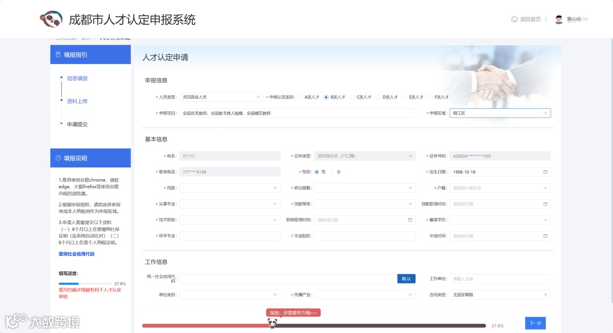Click the 填报指引 sidebar header
Image resolution: width=613 pixels, height=333 pixels.
(90, 54)
